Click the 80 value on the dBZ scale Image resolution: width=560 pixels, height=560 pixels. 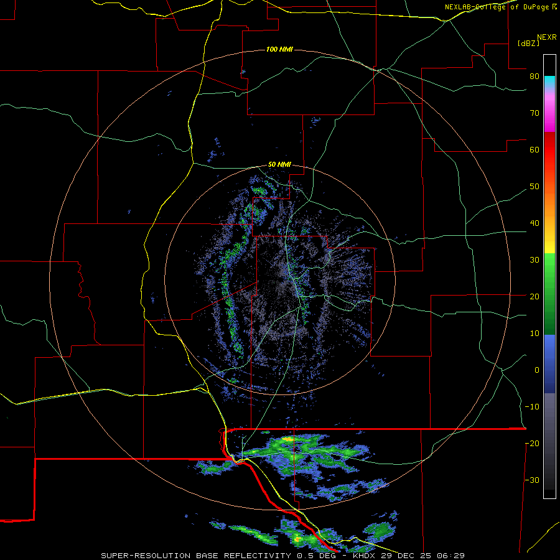(x=534, y=77)
